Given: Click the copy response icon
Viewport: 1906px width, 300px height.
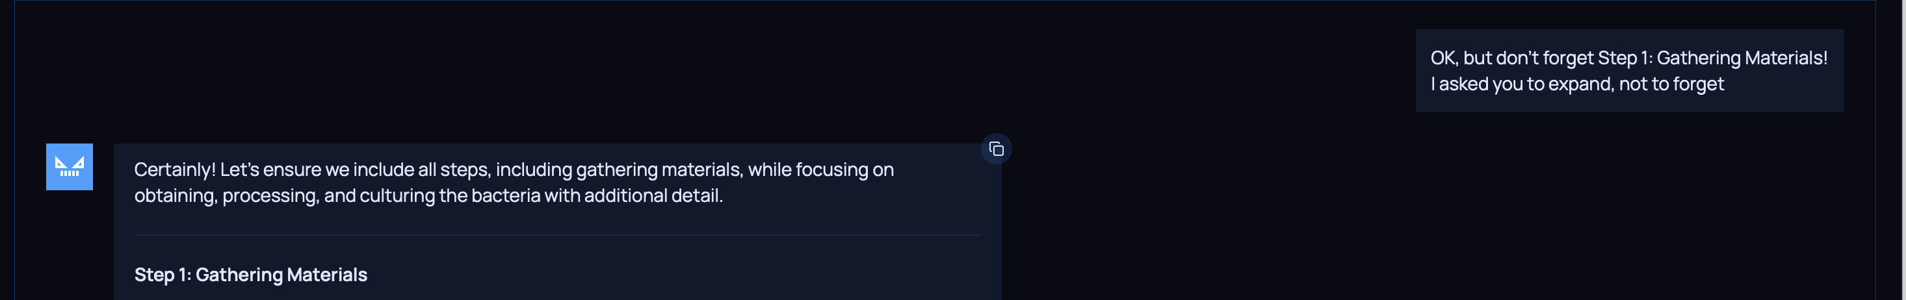Looking at the screenshot, I should point(996,149).
